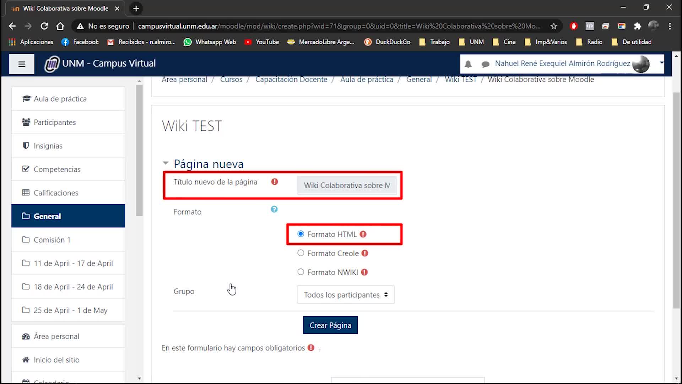Go to Calificaciones in the sidebar
Image resolution: width=682 pixels, height=384 pixels.
pos(56,193)
